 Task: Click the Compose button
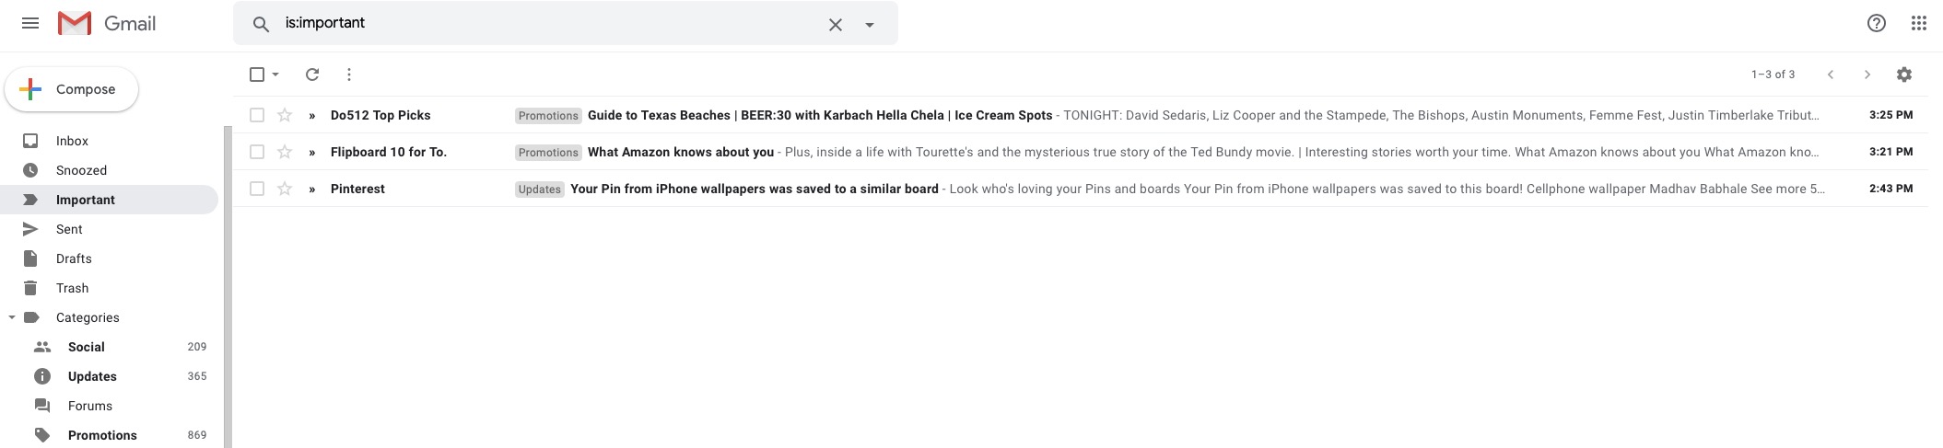[x=72, y=89]
